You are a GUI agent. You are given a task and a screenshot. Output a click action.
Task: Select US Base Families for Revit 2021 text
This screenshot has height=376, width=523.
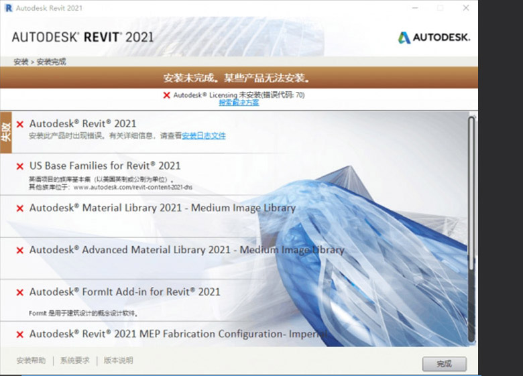pos(105,166)
